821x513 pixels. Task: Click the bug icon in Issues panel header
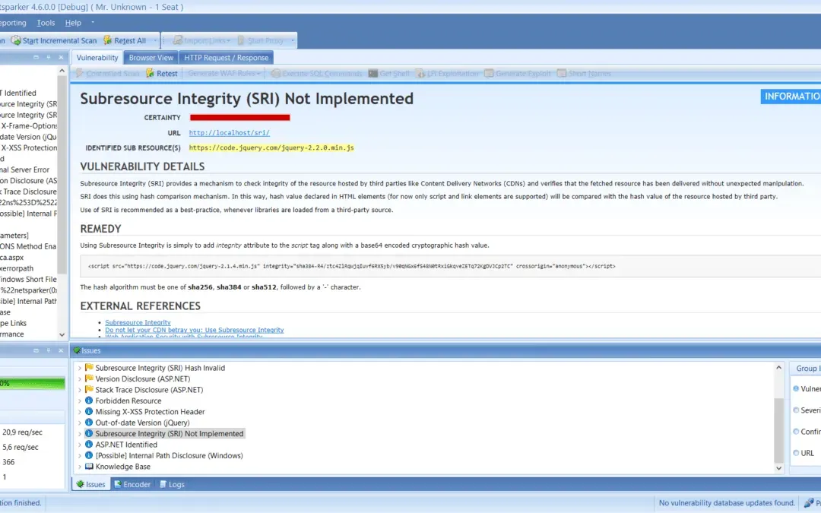77,350
